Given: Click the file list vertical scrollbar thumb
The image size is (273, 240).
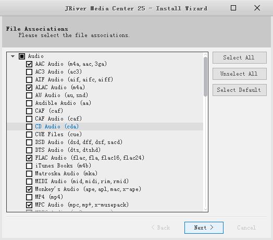Looking at the screenshot, I should pyautogui.click(x=205, y=77).
